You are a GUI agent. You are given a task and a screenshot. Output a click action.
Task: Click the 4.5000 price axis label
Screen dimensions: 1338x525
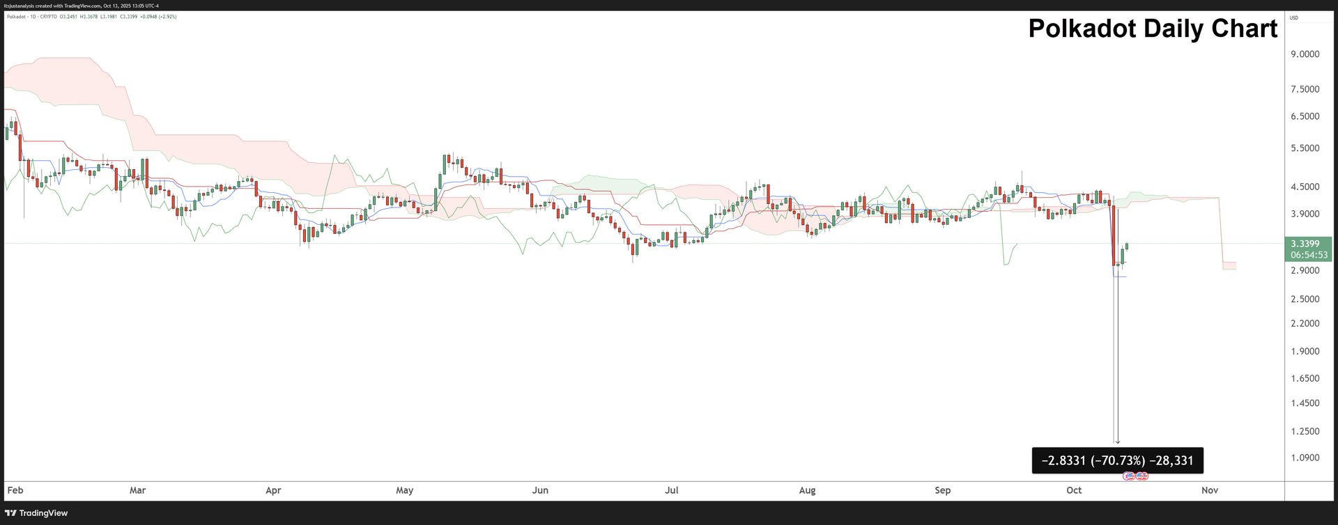click(x=1305, y=187)
